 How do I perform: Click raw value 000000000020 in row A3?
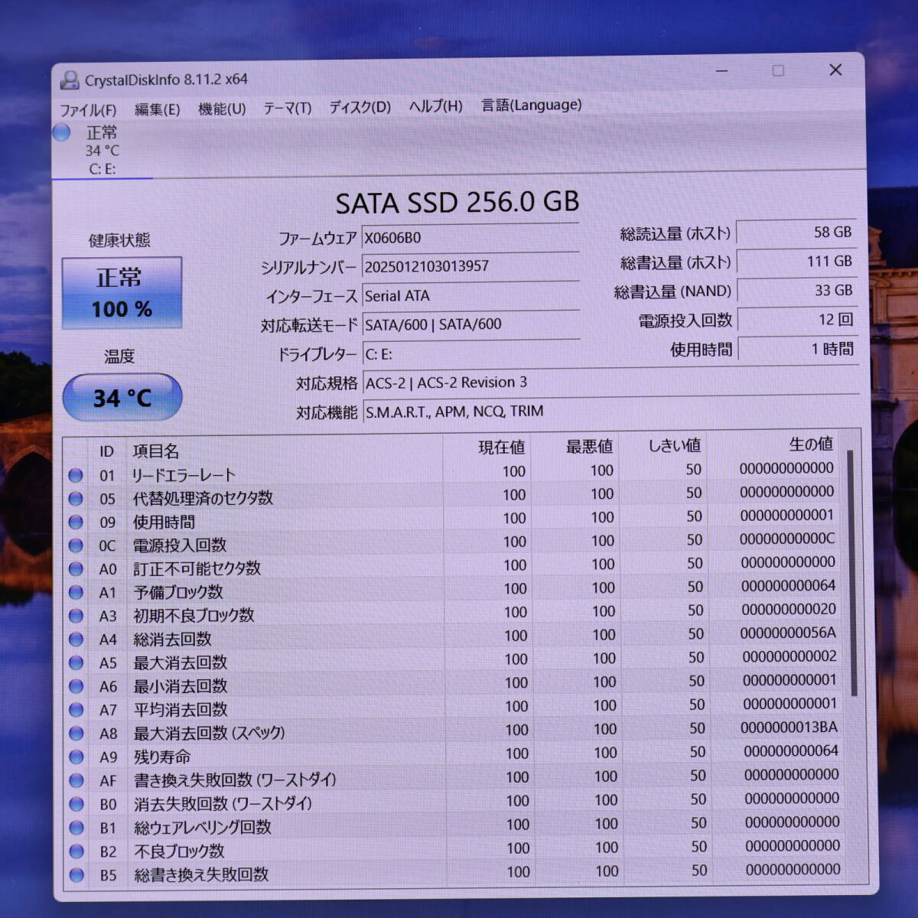click(789, 610)
